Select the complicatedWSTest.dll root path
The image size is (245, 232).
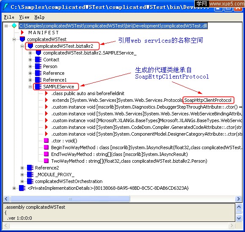click(x=113, y=26)
